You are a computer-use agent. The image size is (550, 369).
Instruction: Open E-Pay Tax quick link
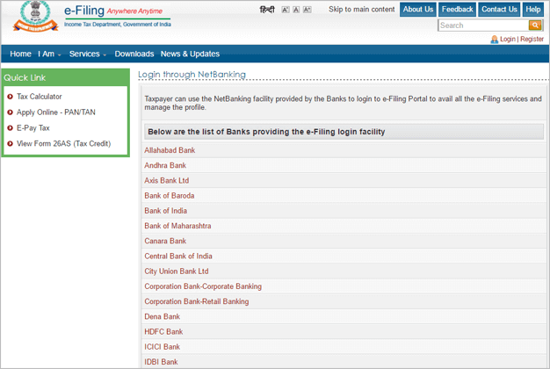(33, 128)
